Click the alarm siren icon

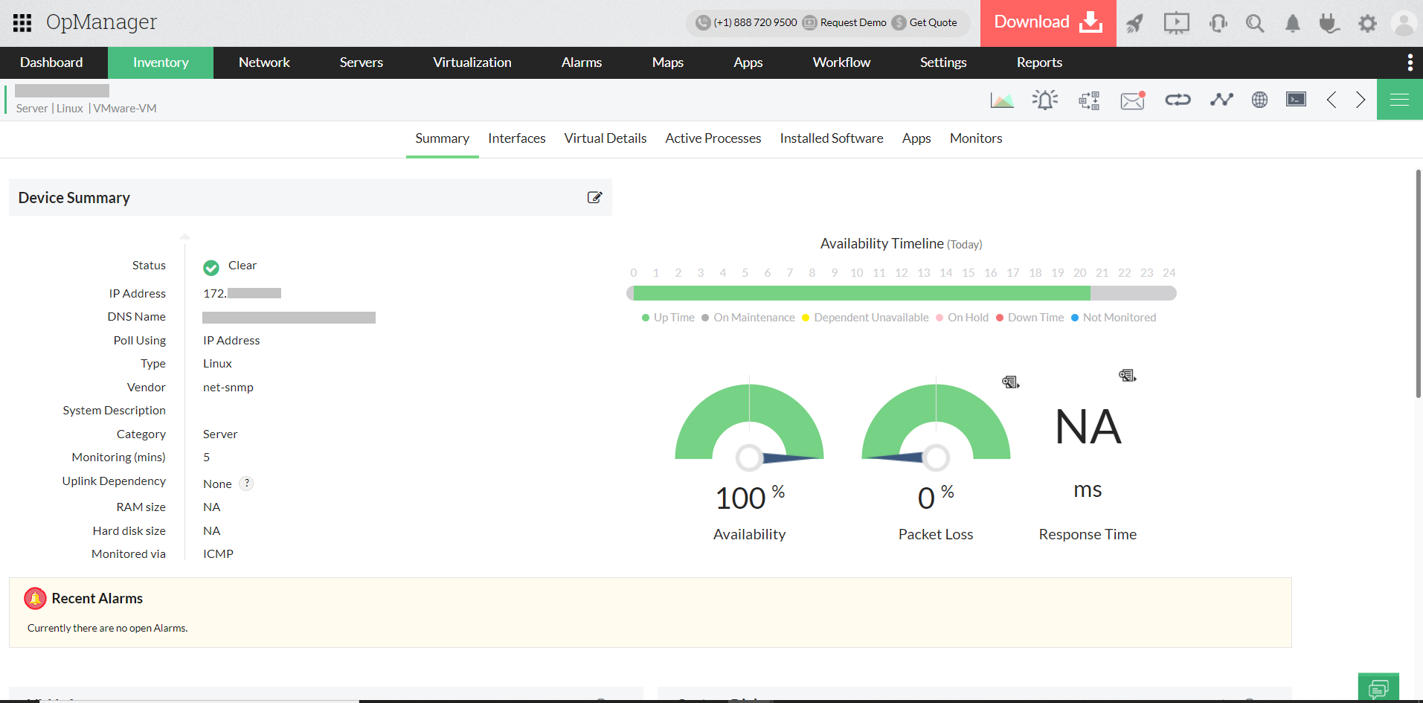1045,100
